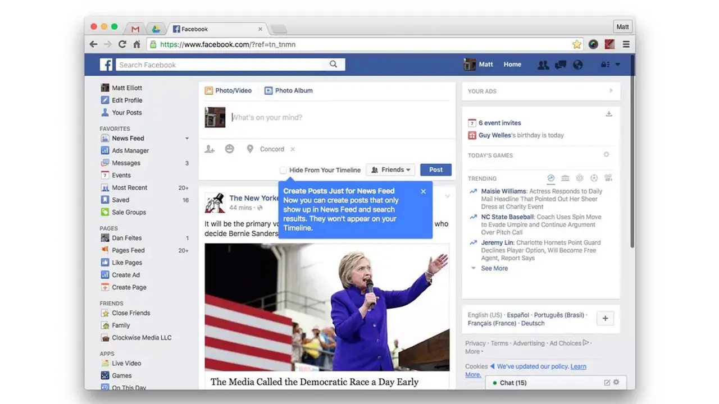This screenshot has height=404, width=719.
Task: Click the search magnifier icon
Action: click(x=334, y=65)
